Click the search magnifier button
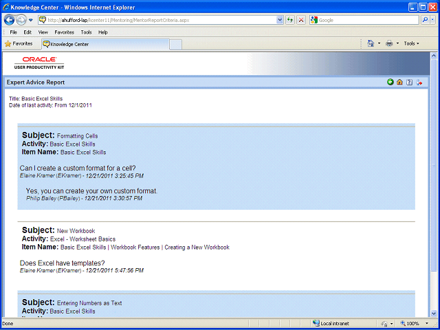 point(425,20)
